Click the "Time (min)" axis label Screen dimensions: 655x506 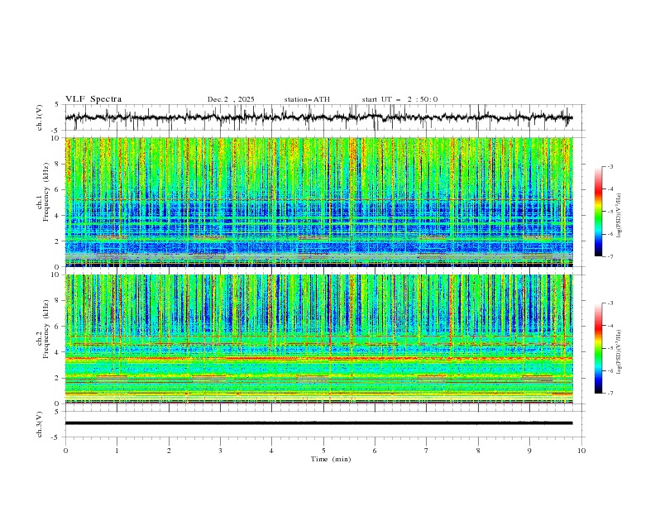[331, 458]
